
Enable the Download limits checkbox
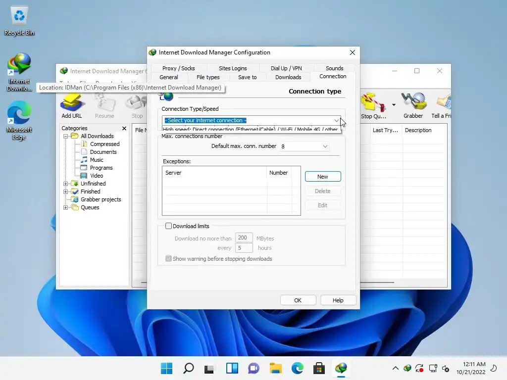pos(168,226)
